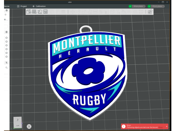Click the error exclamation icon
This screenshot has height=131, width=175.
pos(124,127)
